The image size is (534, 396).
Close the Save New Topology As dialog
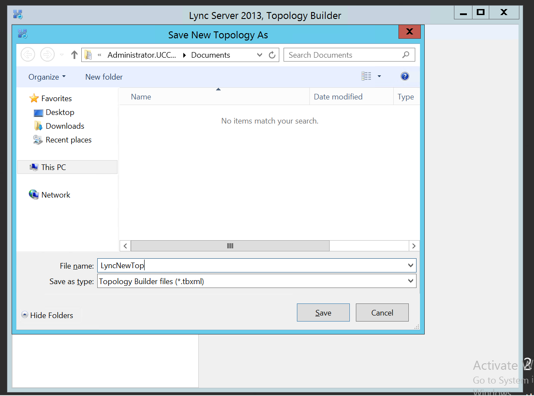click(x=409, y=32)
